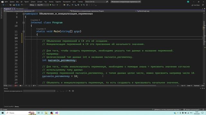Click the New project toolbar icon
The width and height of the screenshot is (206, 115).
tap(10, 5)
